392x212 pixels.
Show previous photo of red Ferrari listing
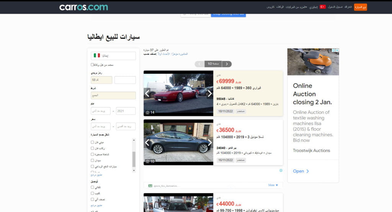147,93
